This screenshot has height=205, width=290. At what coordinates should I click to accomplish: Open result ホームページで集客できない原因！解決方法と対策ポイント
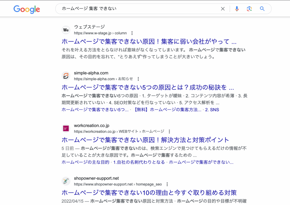click(x=145, y=140)
